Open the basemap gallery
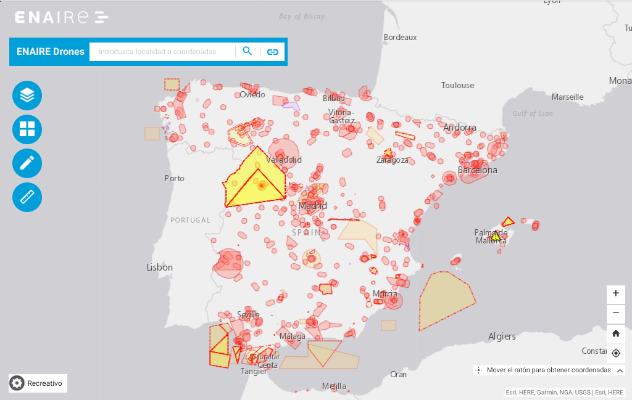Screen dimensions: 632x400 pyautogui.click(x=27, y=129)
